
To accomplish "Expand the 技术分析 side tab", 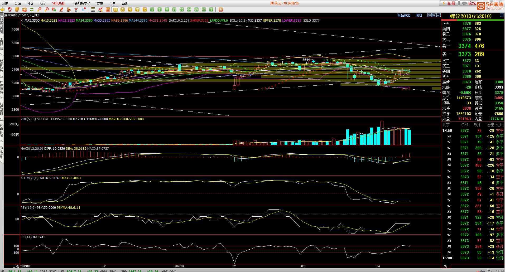I will point(2,23).
